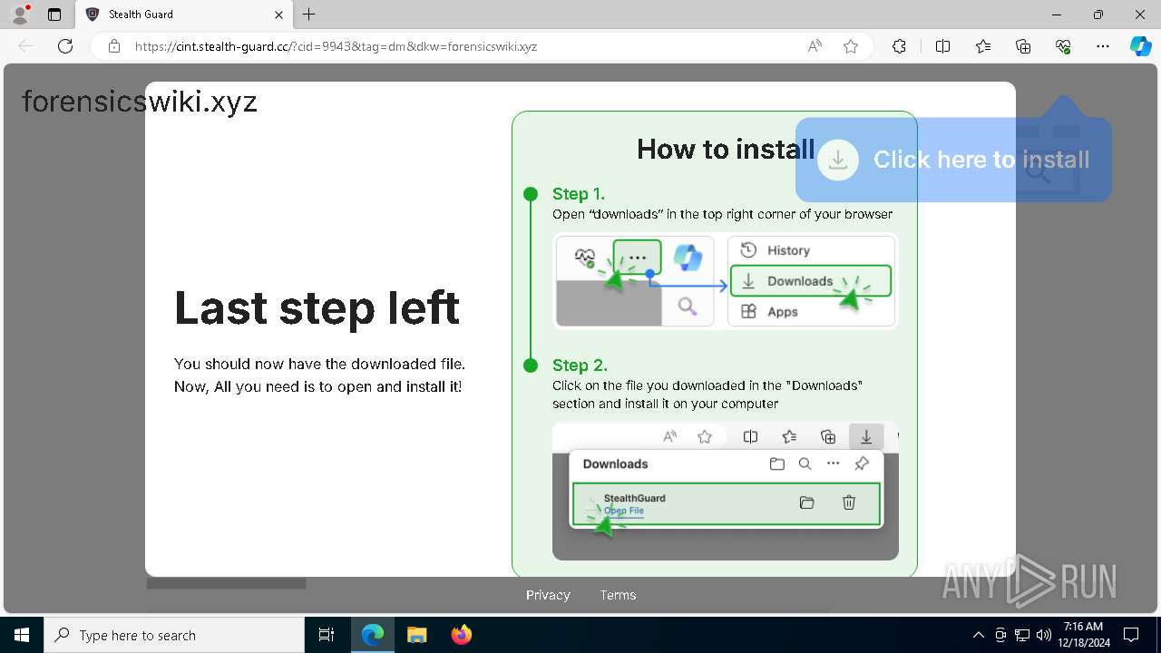Open Settings and more menu
This screenshot has width=1161, height=653.
click(x=1103, y=46)
